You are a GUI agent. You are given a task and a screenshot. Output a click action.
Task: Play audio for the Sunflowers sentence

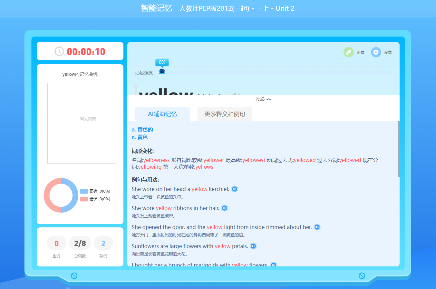[253, 246]
